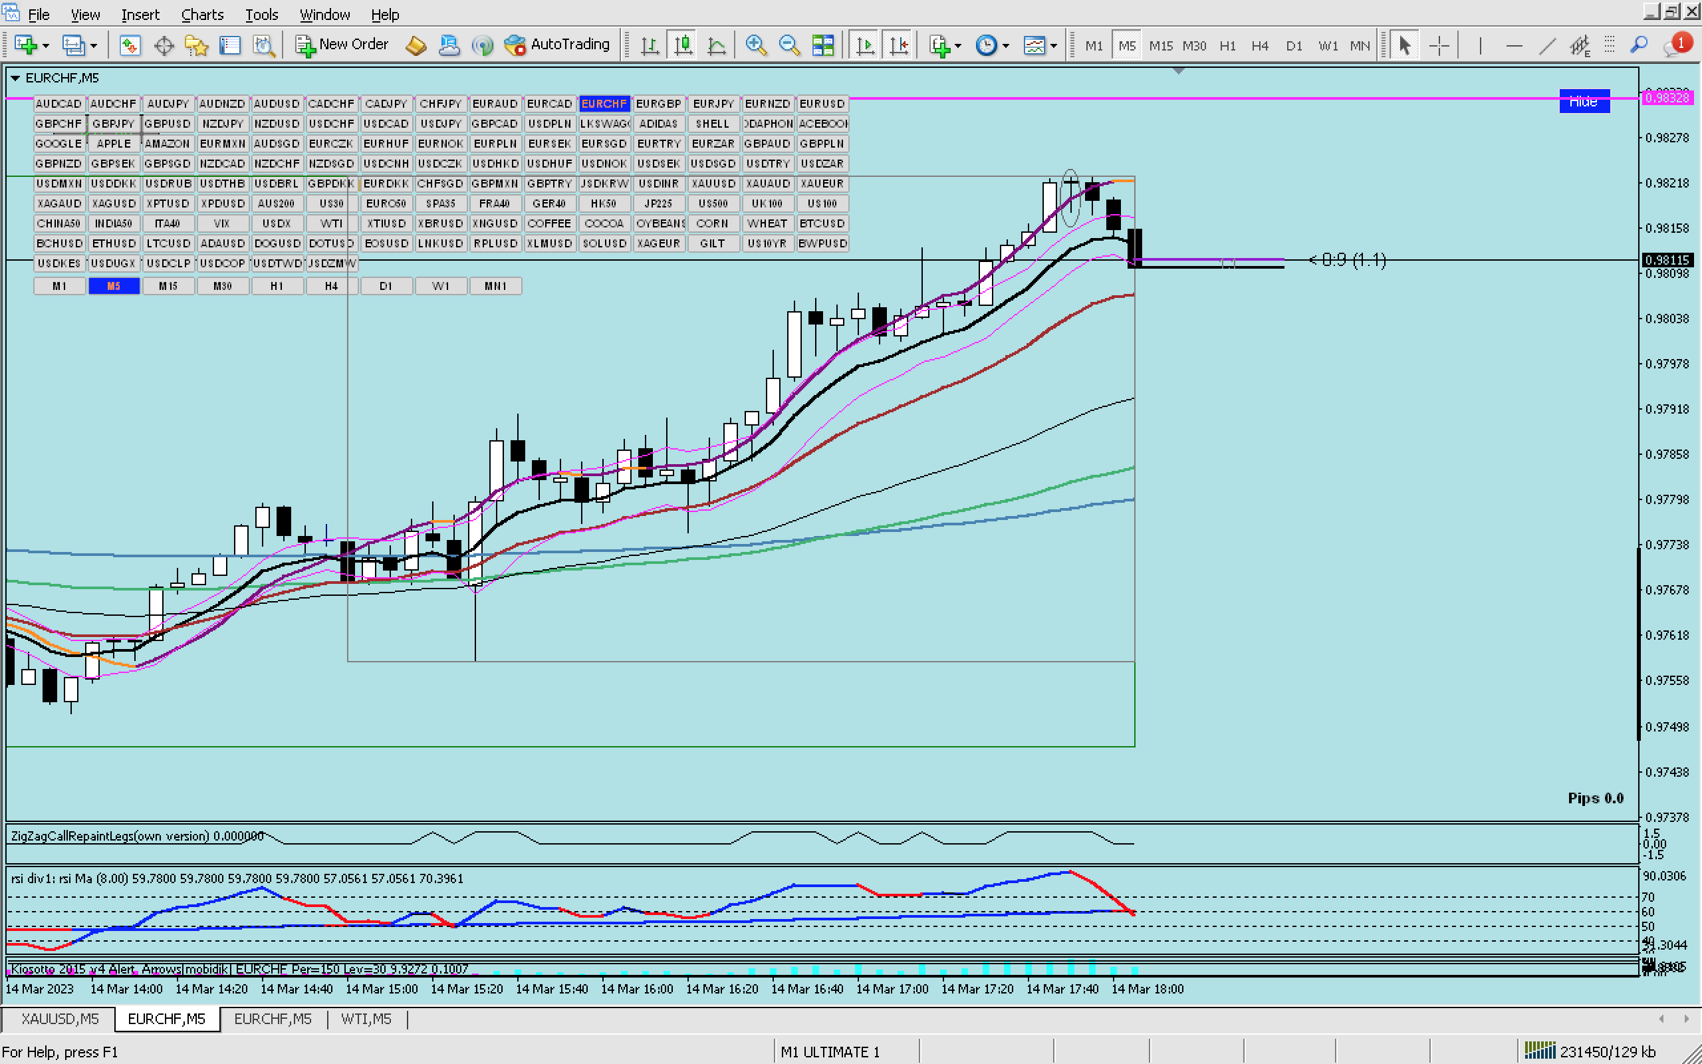
Task: Open the periodicity clock dropdown arrow
Action: (x=1006, y=47)
